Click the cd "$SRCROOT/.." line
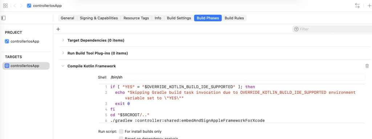The width and height of the screenshot is (372, 139). [x=130, y=115]
